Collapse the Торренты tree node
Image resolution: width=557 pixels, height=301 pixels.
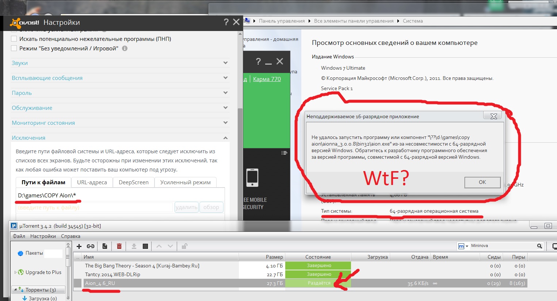[x=15, y=290]
